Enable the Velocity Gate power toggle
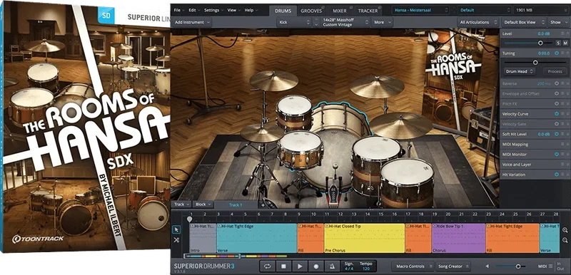571x275 pixels. coord(557,124)
